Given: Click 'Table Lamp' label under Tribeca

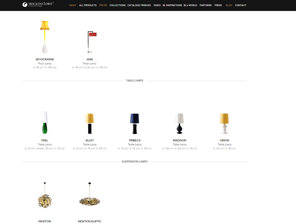Looking at the screenshot, I should click(x=135, y=145).
